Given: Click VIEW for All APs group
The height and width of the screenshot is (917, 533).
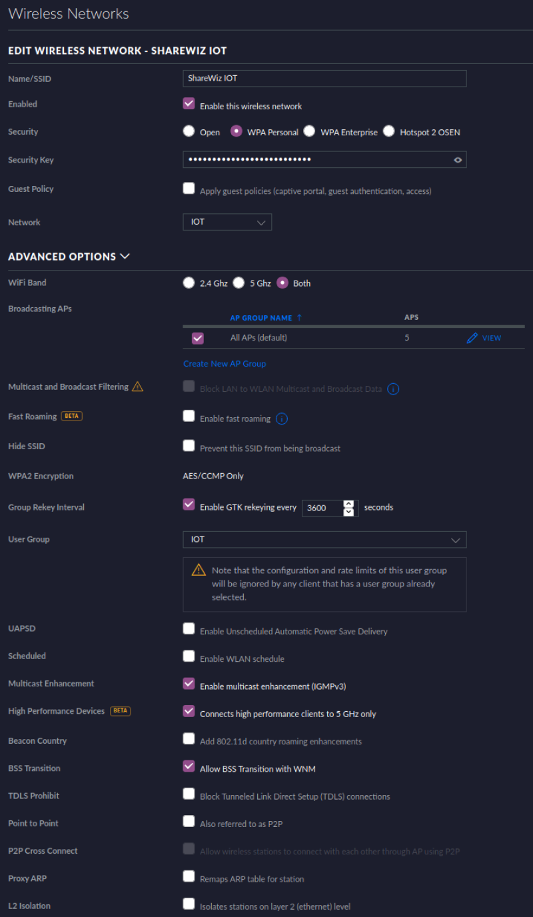Looking at the screenshot, I should coord(492,338).
